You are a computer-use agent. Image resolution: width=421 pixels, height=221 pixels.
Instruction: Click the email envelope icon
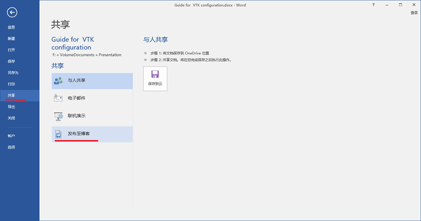pos(58,98)
